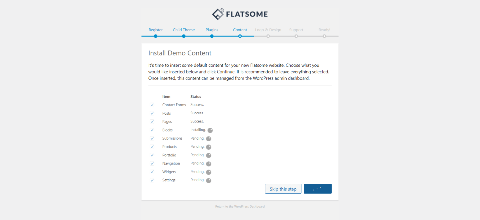Click the Settings pending spinner icon

coord(209,181)
